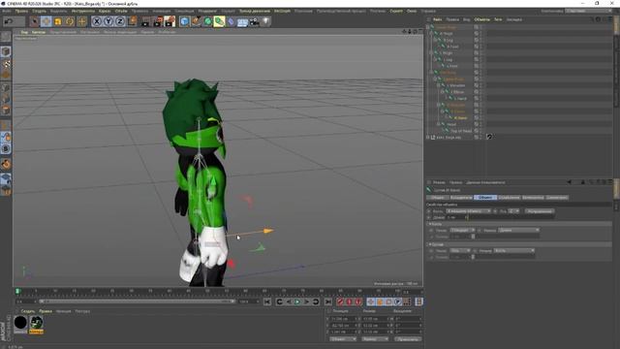The height and width of the screenshot is (349, 620).
Task: Open the Скрипт menu
Action: point(396,11)
